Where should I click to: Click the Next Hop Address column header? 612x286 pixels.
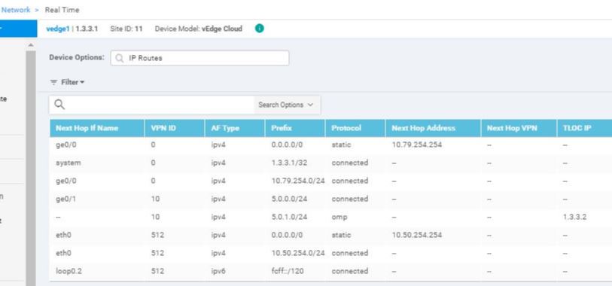click(433, 128)
